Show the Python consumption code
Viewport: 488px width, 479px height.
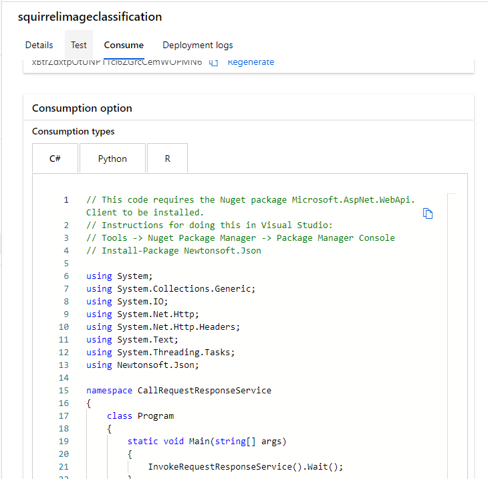click(x=112, y=159)
